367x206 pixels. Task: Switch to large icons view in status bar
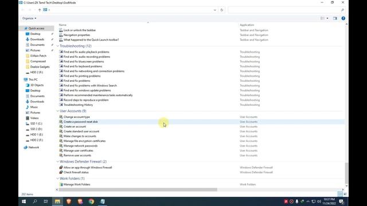(x=345, y=194)
